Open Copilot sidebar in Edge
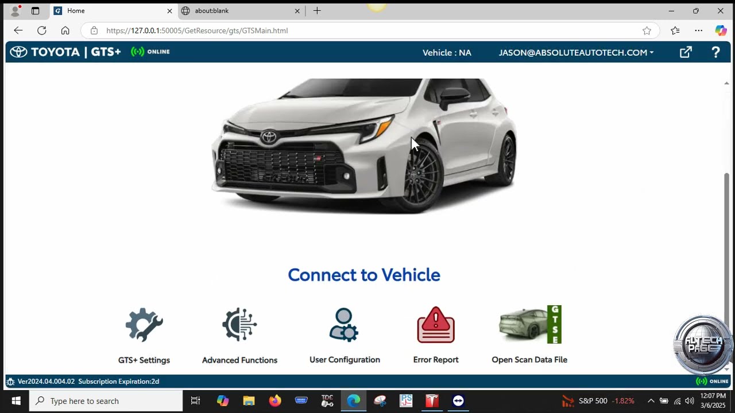This screenshot has width=735, height=413. (x=721, y=30)
